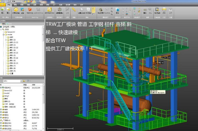The height and width of the screenshot is (131, 198).
Task: Toggle lightbulb visibility for 291,596-point cloud
Action: 1,112
